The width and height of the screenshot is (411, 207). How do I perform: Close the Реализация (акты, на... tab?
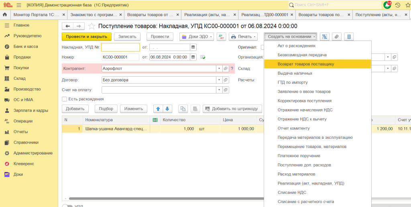pos(234,15)
